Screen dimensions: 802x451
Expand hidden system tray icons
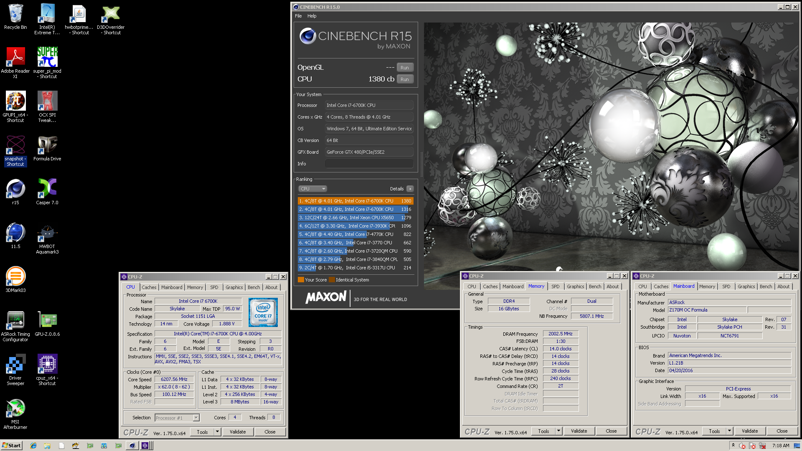click(733, 445)
